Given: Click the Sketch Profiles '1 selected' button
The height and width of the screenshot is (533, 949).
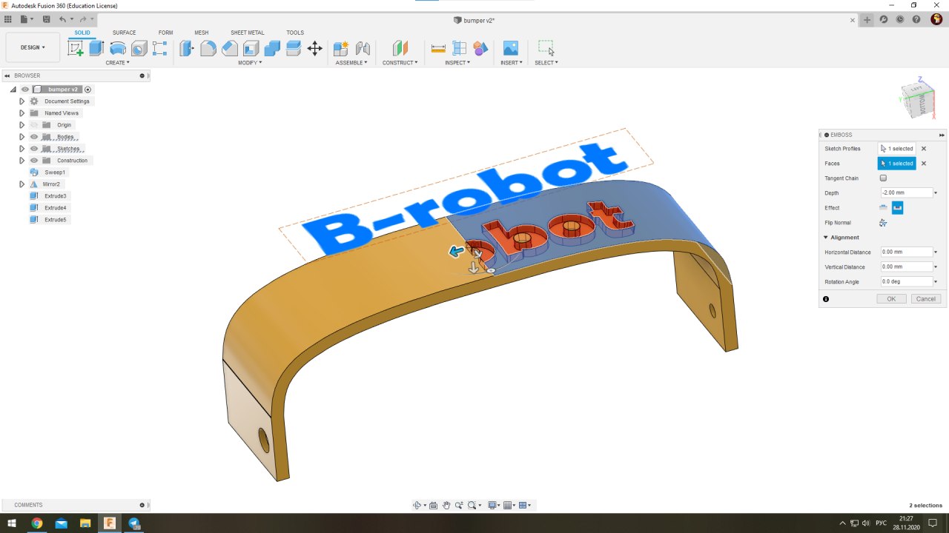Looking at the screenshot, I should tap(897, 149).
